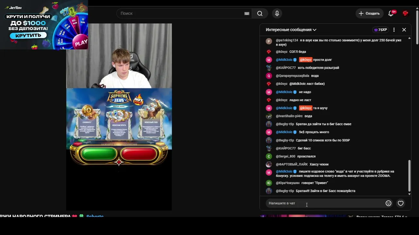Click the avatar beside "прости долг" message
Image resolution: width=419 pixels, height=235 pixels.
[269, 60]
